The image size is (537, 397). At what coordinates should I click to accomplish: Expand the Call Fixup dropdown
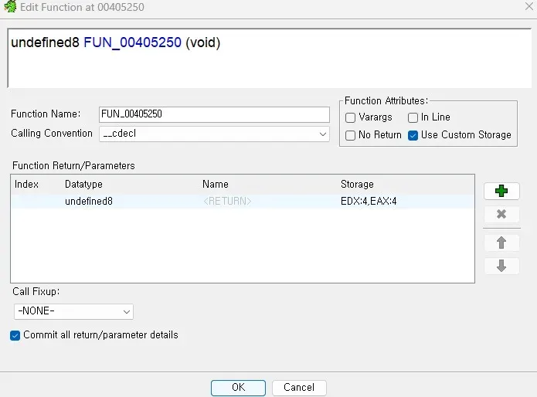point(74,311)
